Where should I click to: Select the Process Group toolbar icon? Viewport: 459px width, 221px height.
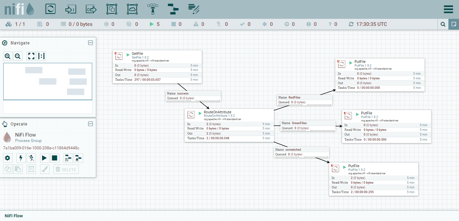112,9
